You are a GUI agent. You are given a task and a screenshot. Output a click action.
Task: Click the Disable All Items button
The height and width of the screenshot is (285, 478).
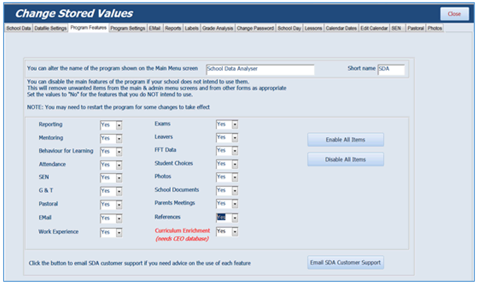click(x=345, y=159)
